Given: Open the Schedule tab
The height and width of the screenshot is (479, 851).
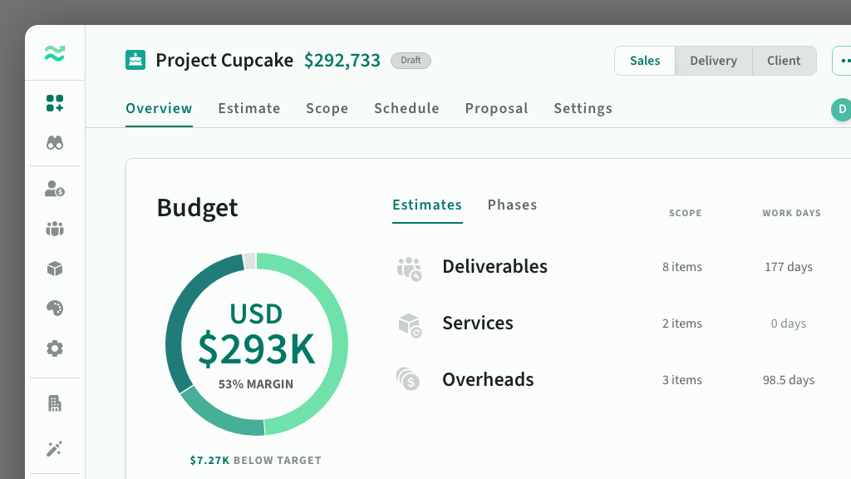Looking at the screenshot, I should (406, 108).
